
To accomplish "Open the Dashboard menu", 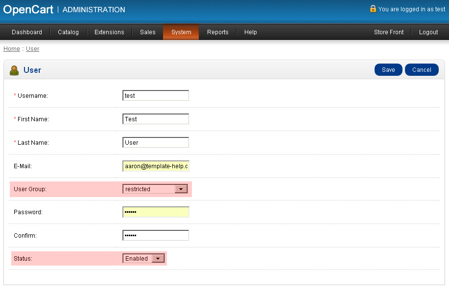I will click(27, 32).
